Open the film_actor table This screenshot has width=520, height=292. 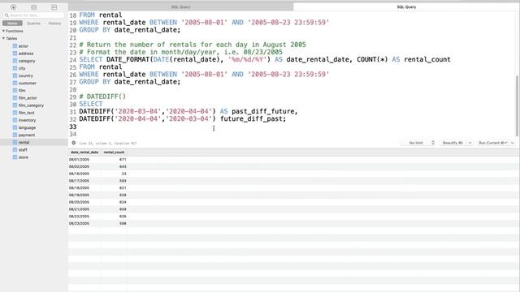click(28, 98)
